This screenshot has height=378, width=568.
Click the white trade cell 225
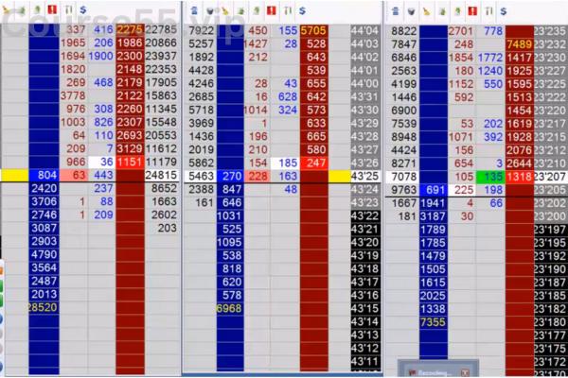pos(462,190)
